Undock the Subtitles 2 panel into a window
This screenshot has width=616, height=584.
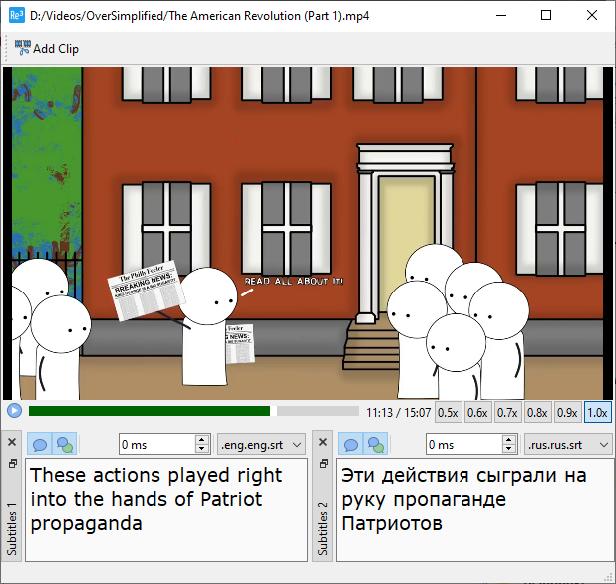pos(323,464)
